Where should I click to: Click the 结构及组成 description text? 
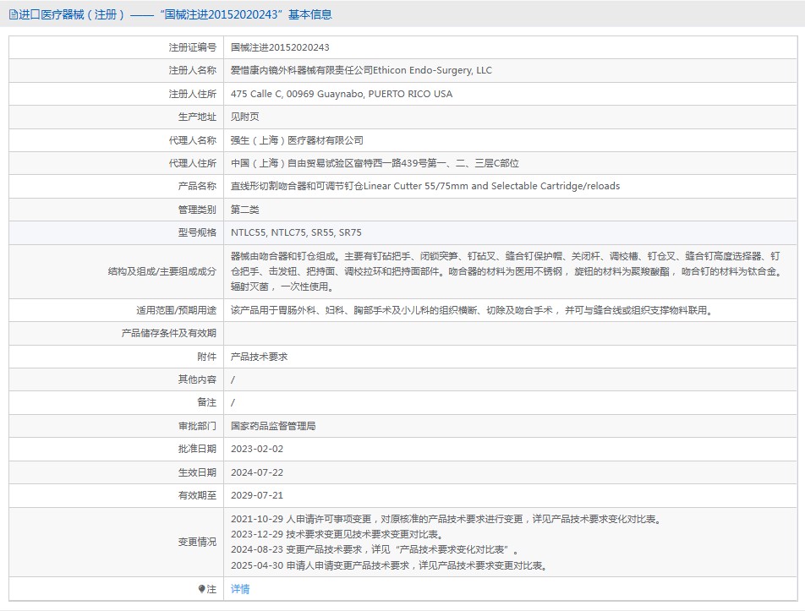tap(506, 271)
